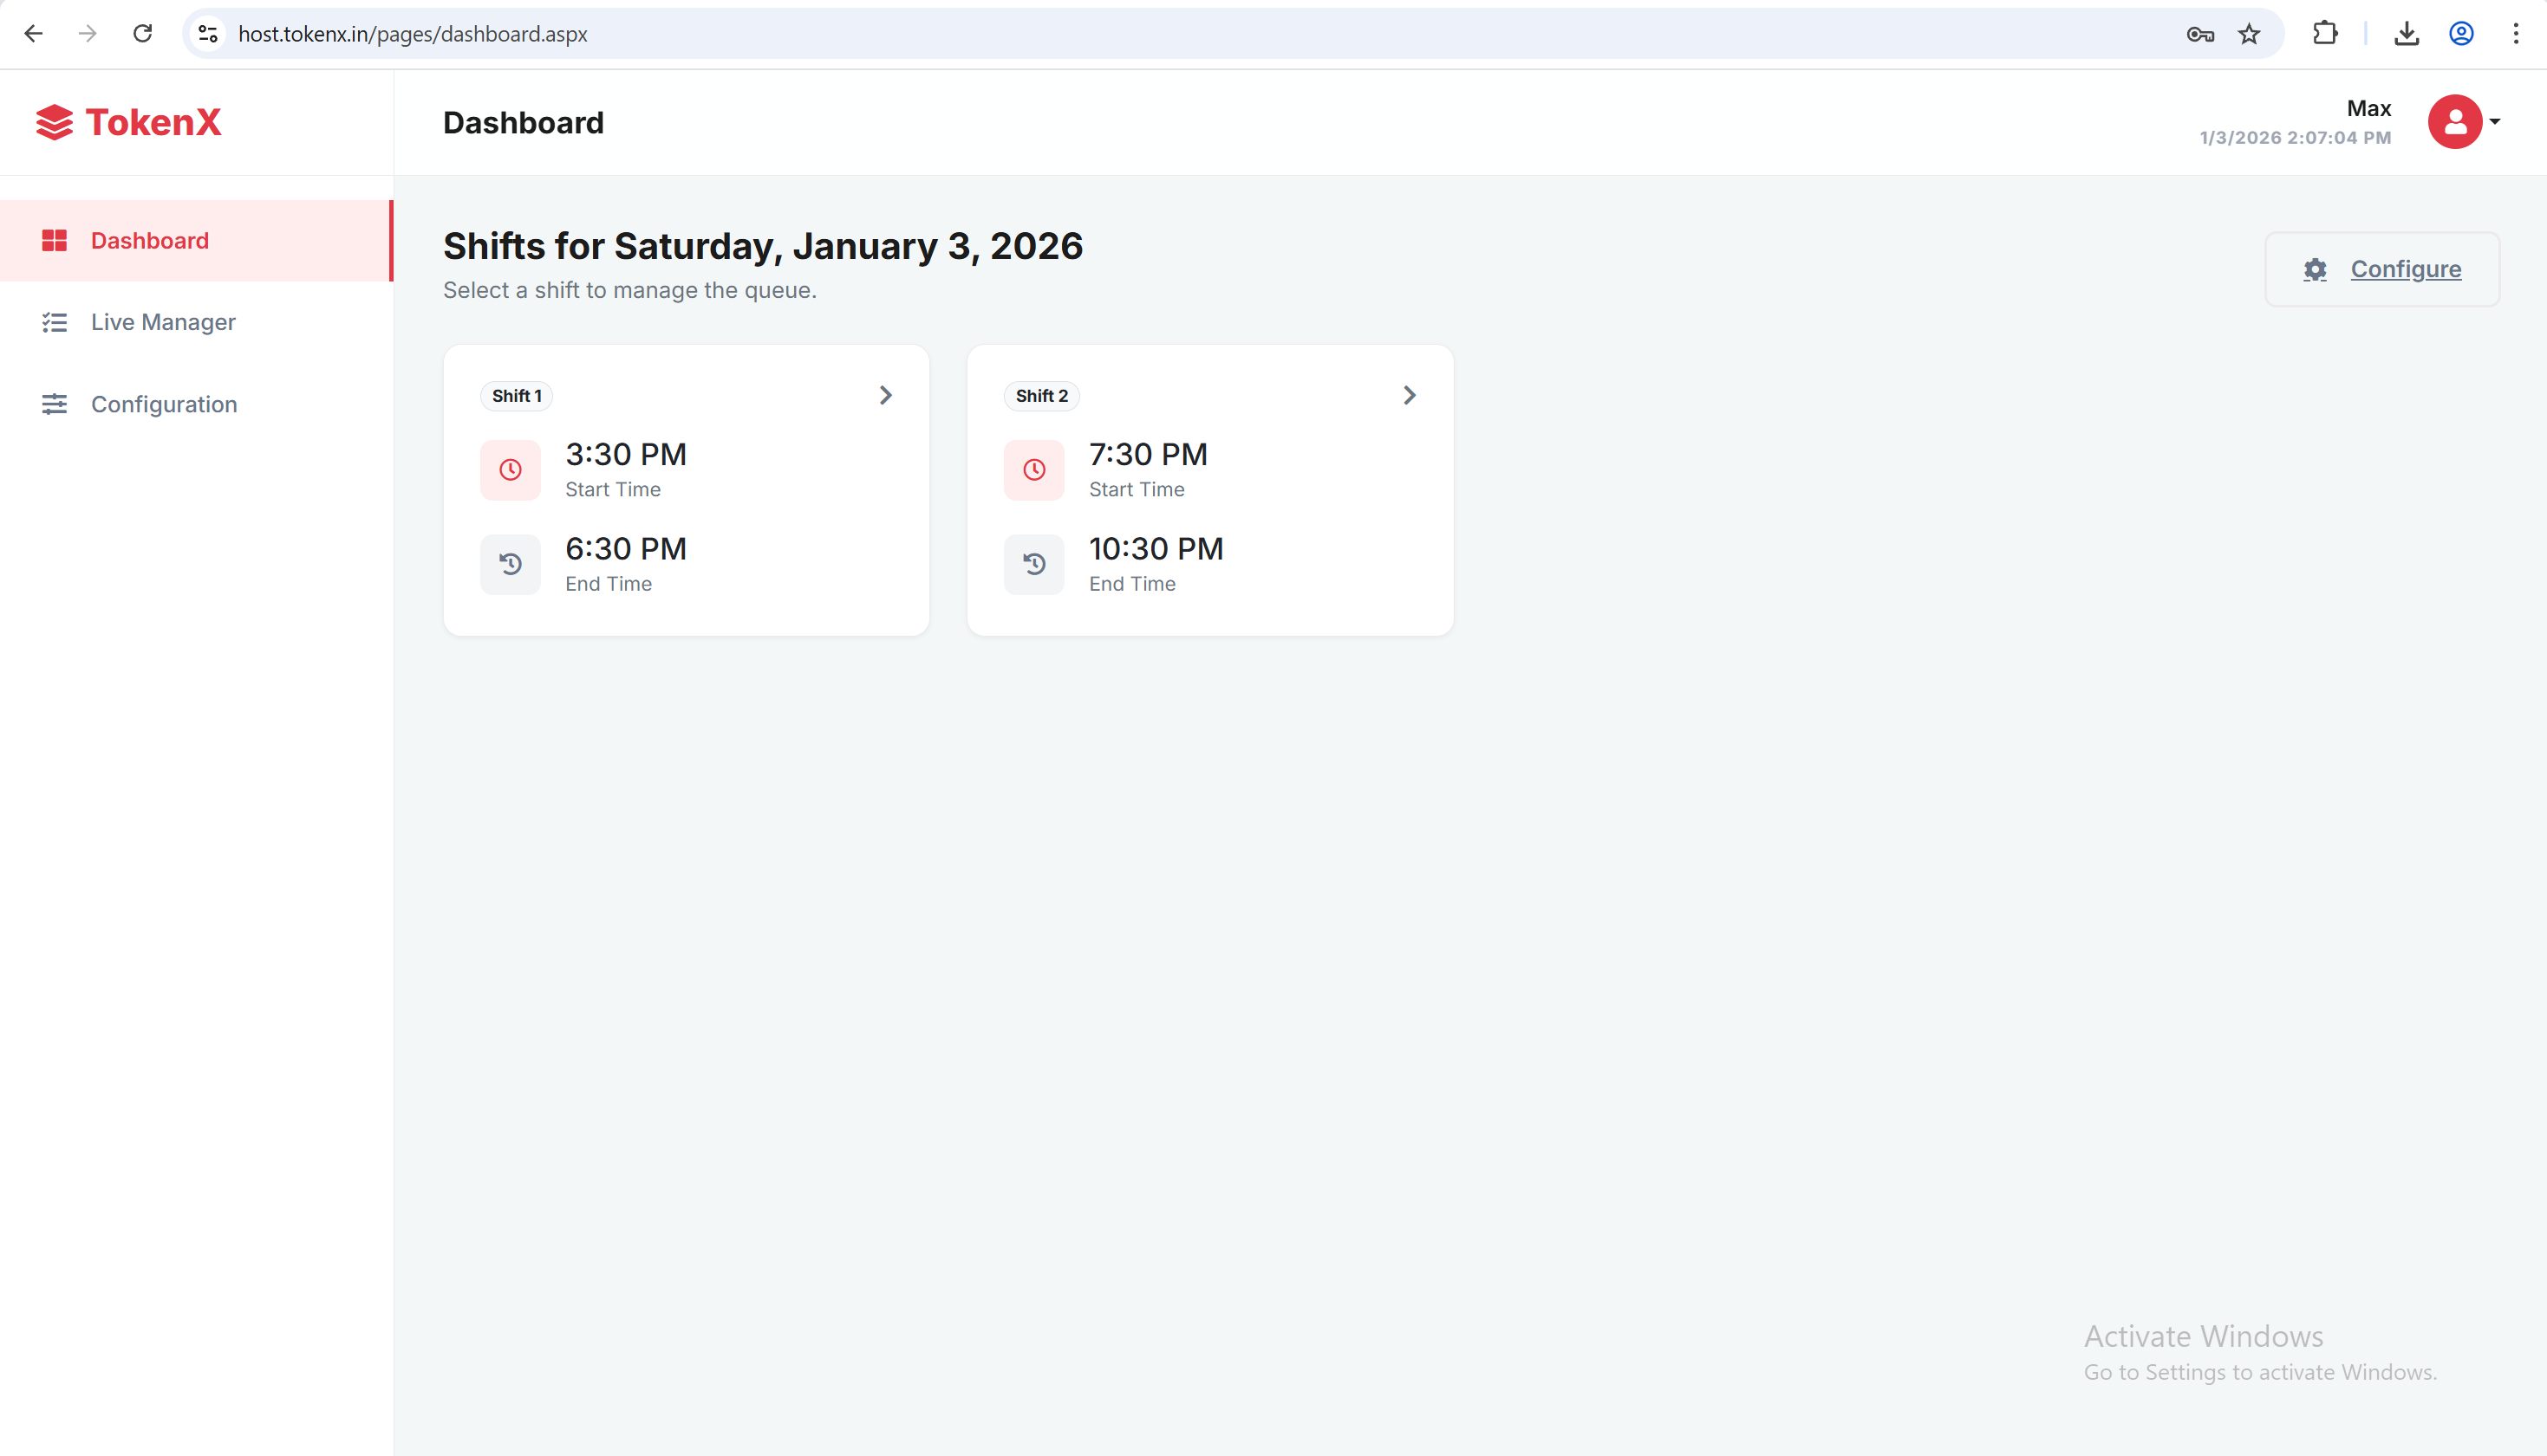Select the Shift 2 badge label
Image resolution: width=2547 pixels, height=1456 pixels.
(1041, 395)
